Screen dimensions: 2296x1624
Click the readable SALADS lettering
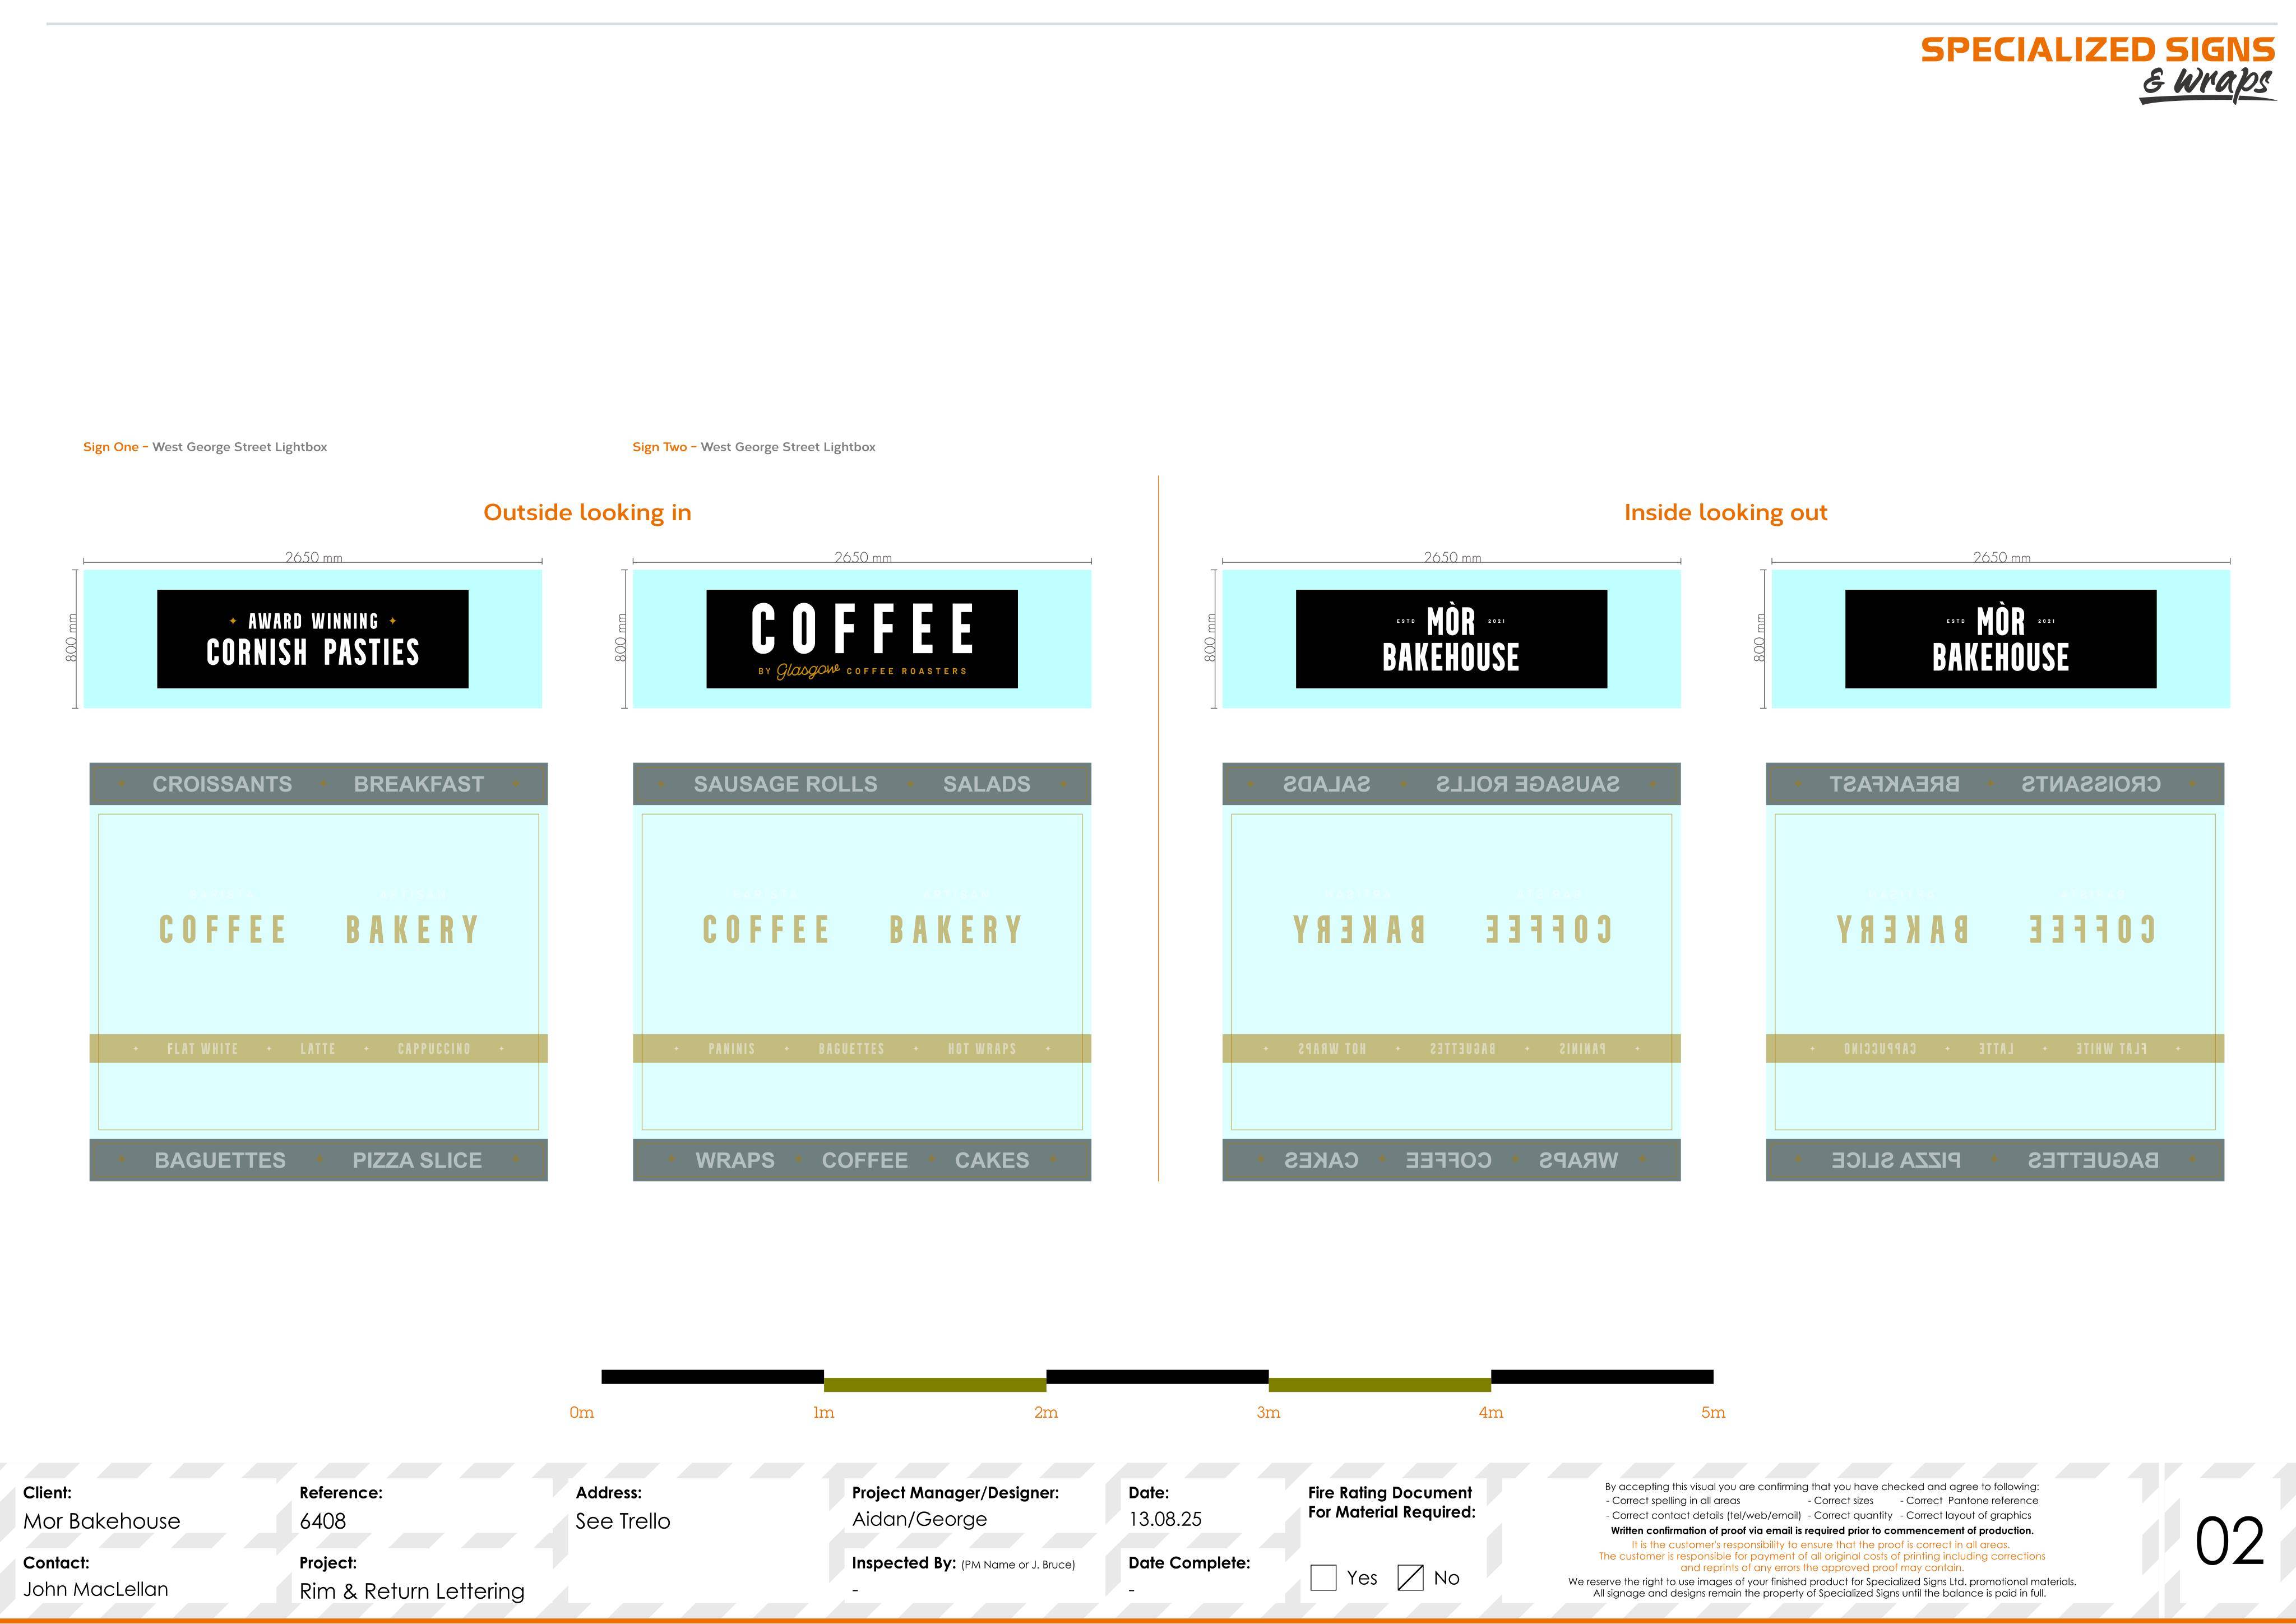[x=987, y=784]
